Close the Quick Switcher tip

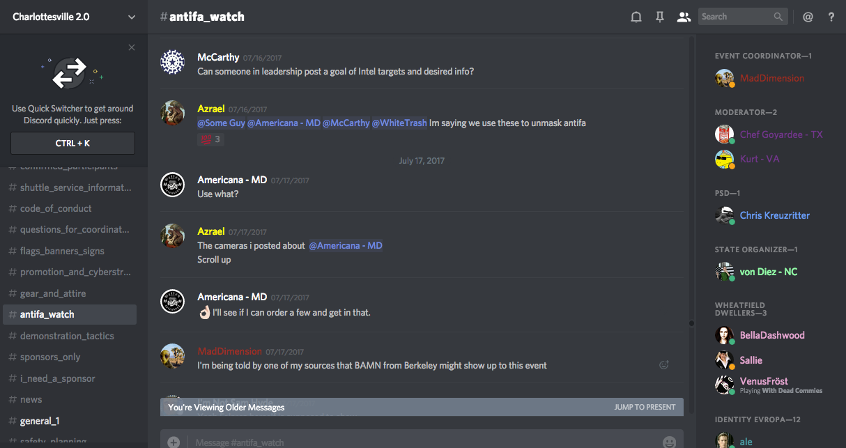[132, 47]
